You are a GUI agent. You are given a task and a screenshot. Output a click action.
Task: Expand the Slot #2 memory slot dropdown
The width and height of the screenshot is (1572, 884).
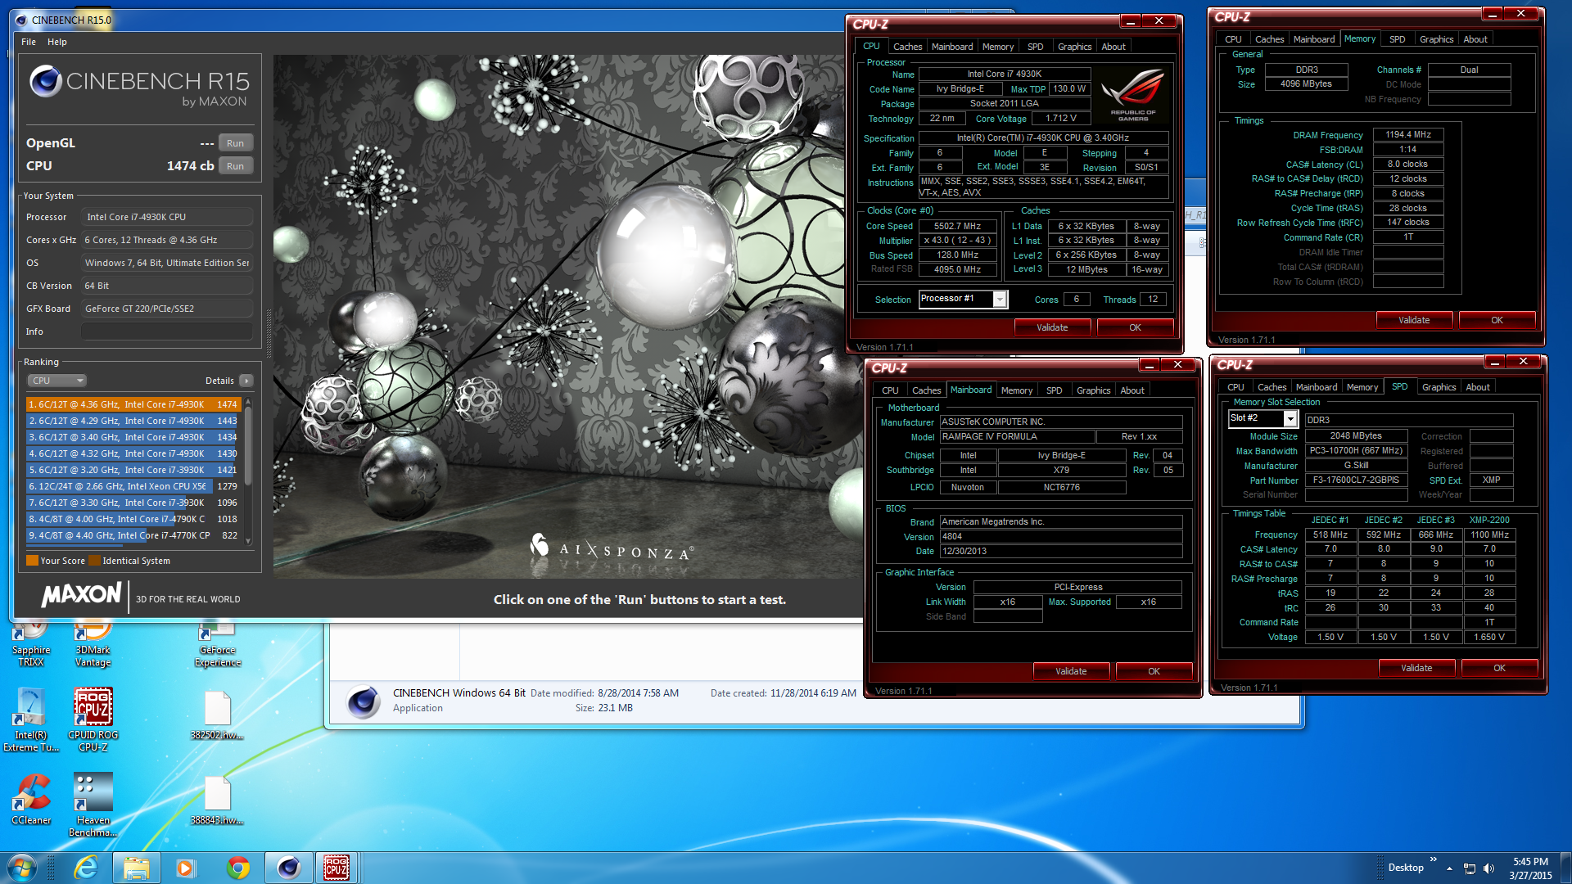[1290, 419]
